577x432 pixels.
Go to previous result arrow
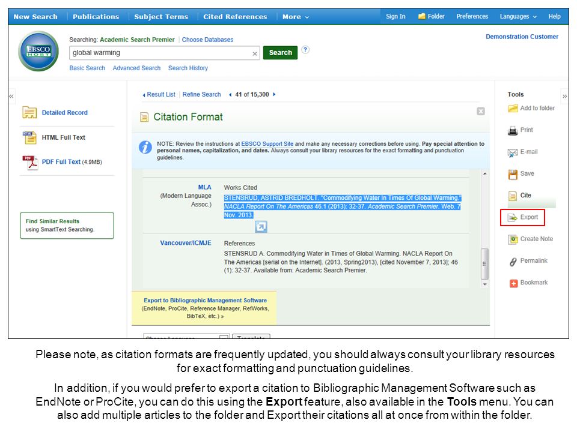tap(230, 94)
